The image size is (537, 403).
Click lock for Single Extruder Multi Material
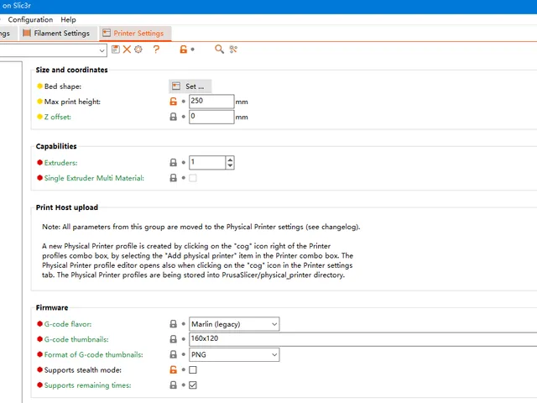pyautogui.click(x=174, y=178)
